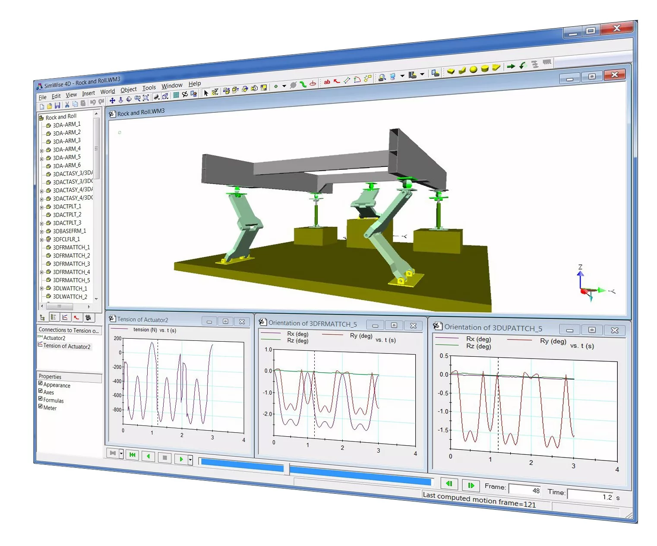Expand the 3DACTPLT_1 tree node
This screenshot has width=657, height=546.
(41, 206)
